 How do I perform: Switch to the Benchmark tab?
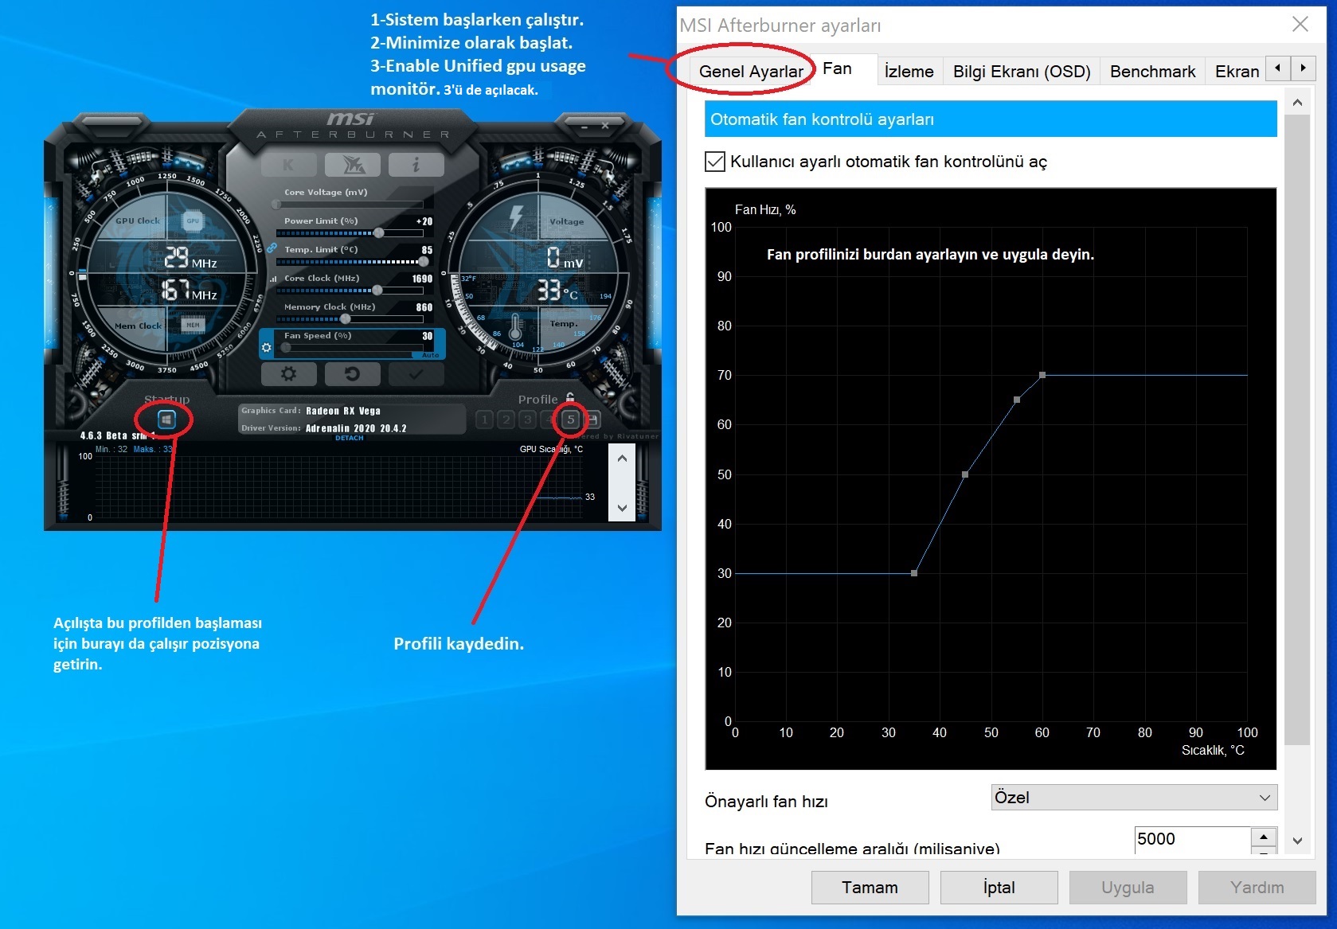(x=1152, y=72)
